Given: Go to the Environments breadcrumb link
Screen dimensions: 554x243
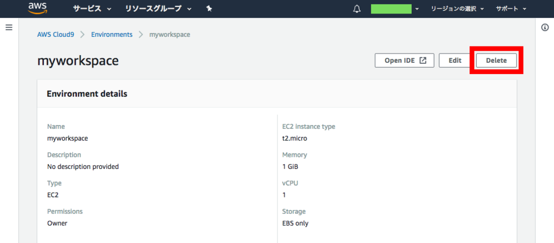Looking at the screenshot, I should click(111, 35).
